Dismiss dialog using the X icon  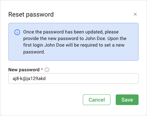[x=135, y=14]
